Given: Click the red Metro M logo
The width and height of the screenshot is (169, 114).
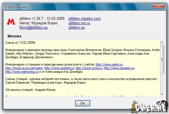Looking at the screenshot, I should [11, 21].
